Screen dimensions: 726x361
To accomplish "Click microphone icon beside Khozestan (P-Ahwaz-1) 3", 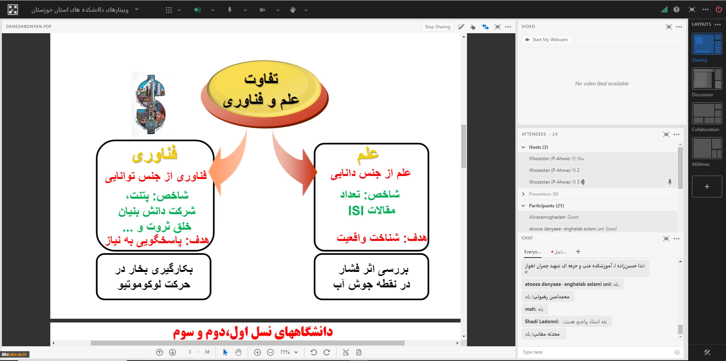I will point(670,182).
